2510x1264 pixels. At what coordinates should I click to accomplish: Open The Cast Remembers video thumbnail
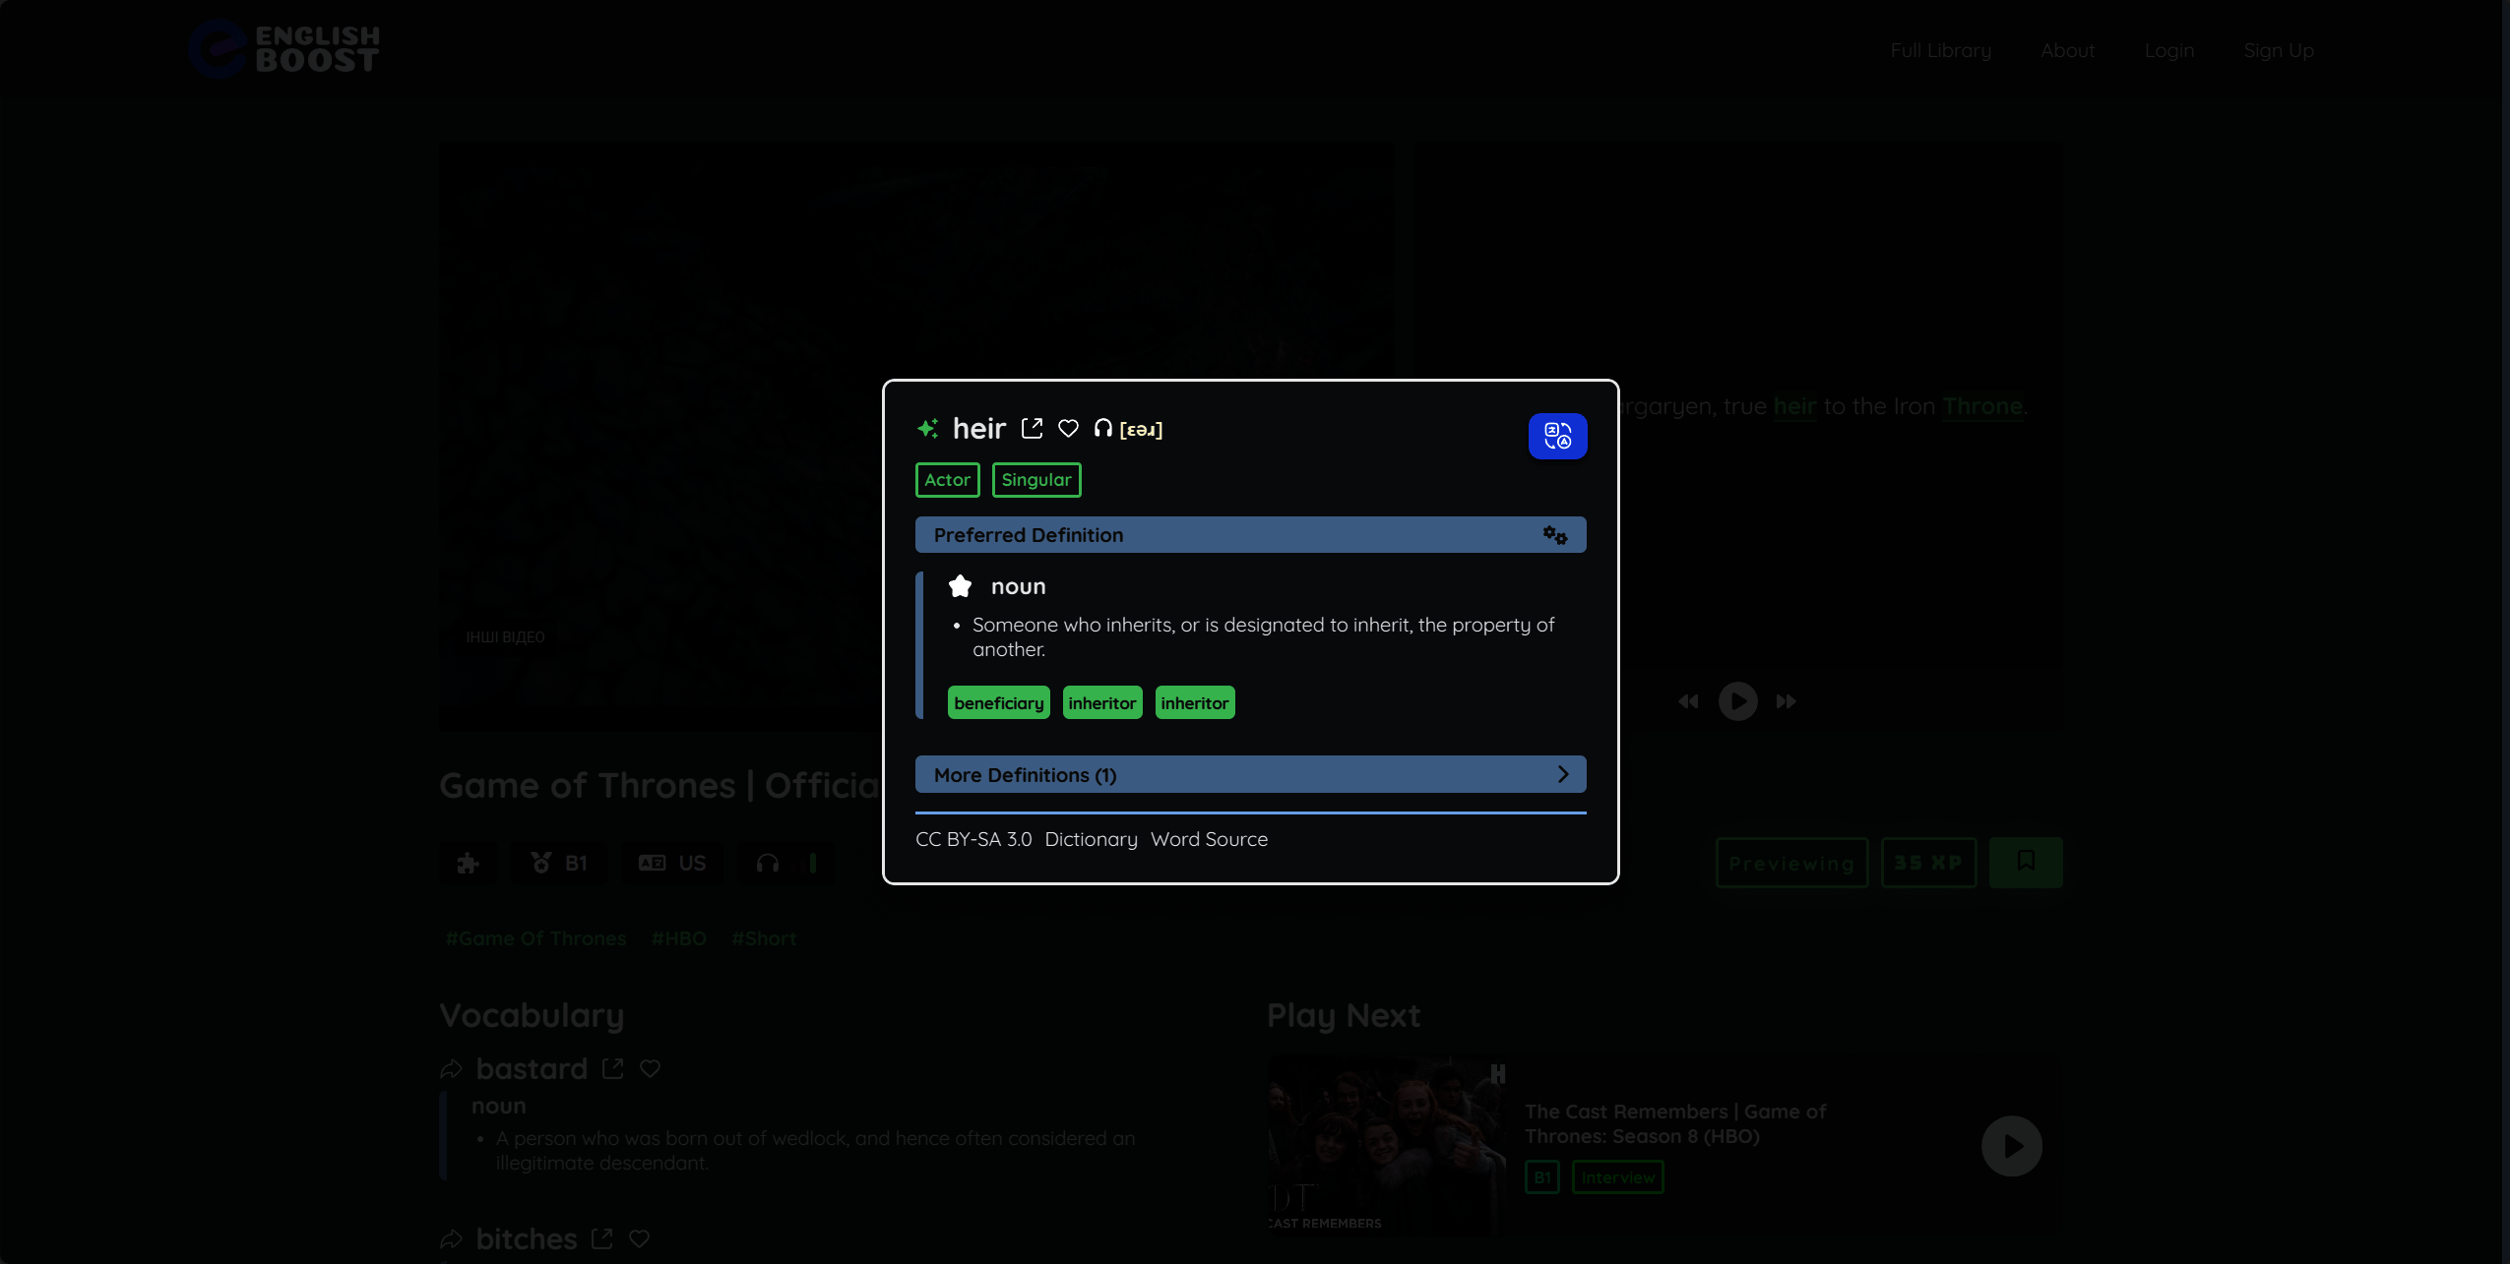1386,1146
